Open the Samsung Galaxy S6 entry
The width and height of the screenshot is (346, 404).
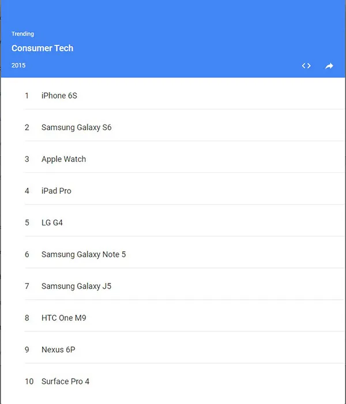click(x=76, y=127)
